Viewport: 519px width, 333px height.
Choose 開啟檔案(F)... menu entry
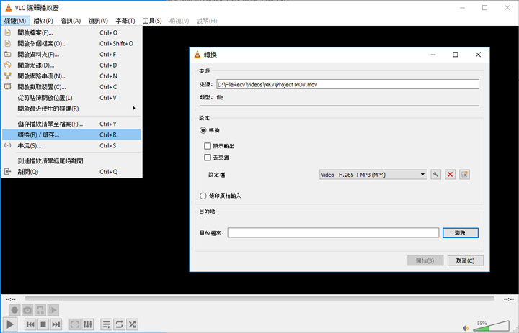(71, 32)
